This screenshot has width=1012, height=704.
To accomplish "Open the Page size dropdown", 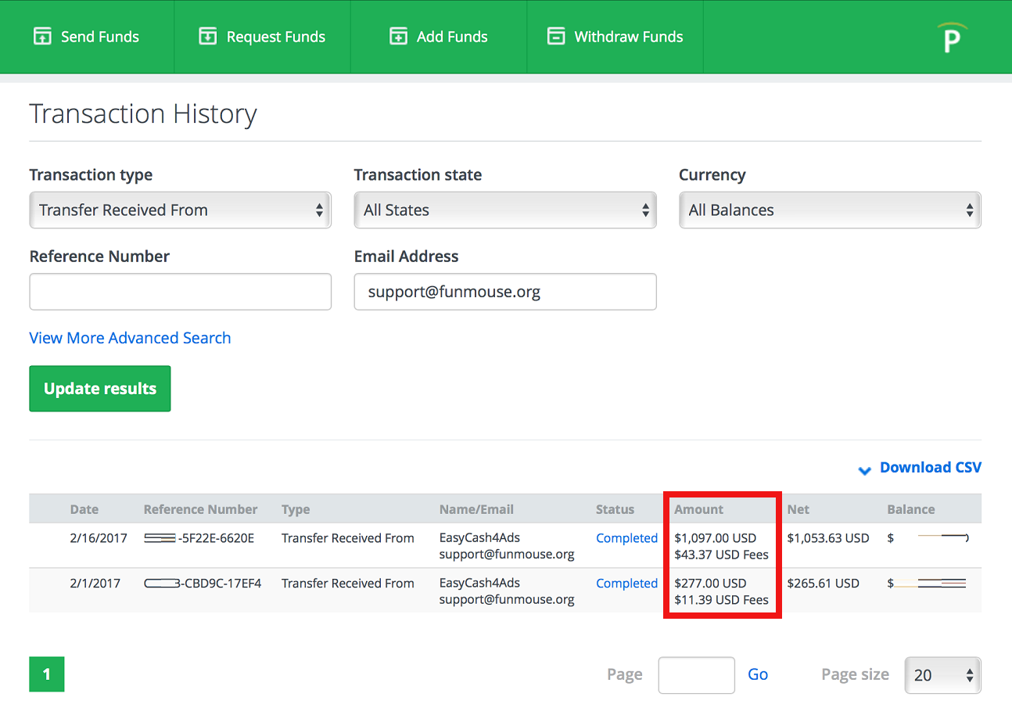I will click(942, 675).
